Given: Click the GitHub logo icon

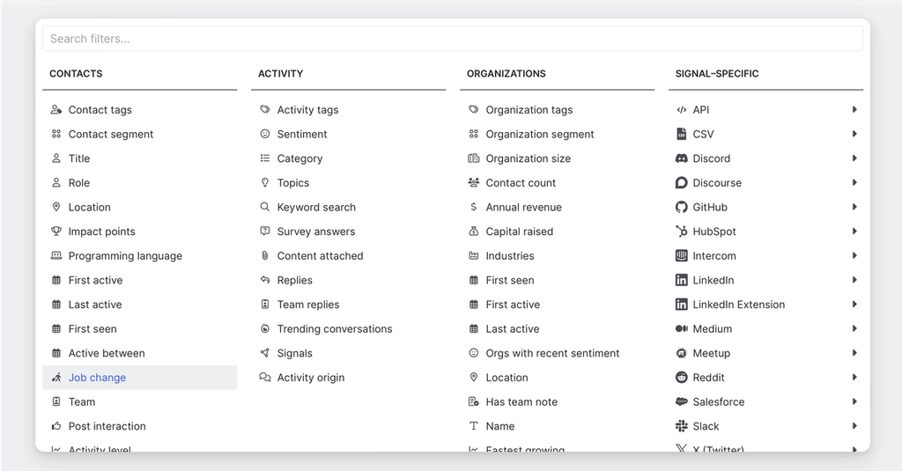Looking at the screenshot, I should pyautogui.click(x=681, y=208).
